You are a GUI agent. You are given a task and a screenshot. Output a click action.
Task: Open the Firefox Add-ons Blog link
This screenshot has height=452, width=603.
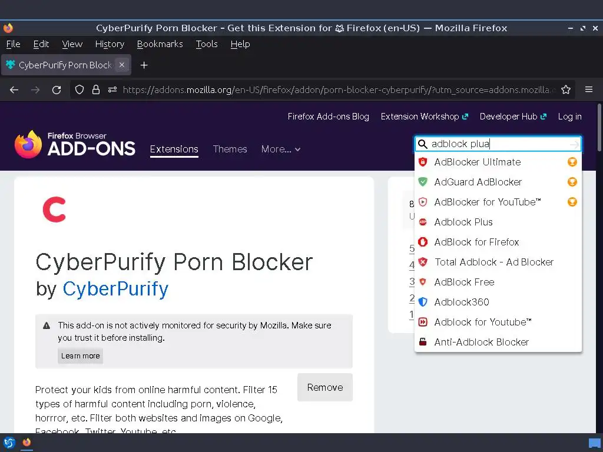click(x=328, y=117)
